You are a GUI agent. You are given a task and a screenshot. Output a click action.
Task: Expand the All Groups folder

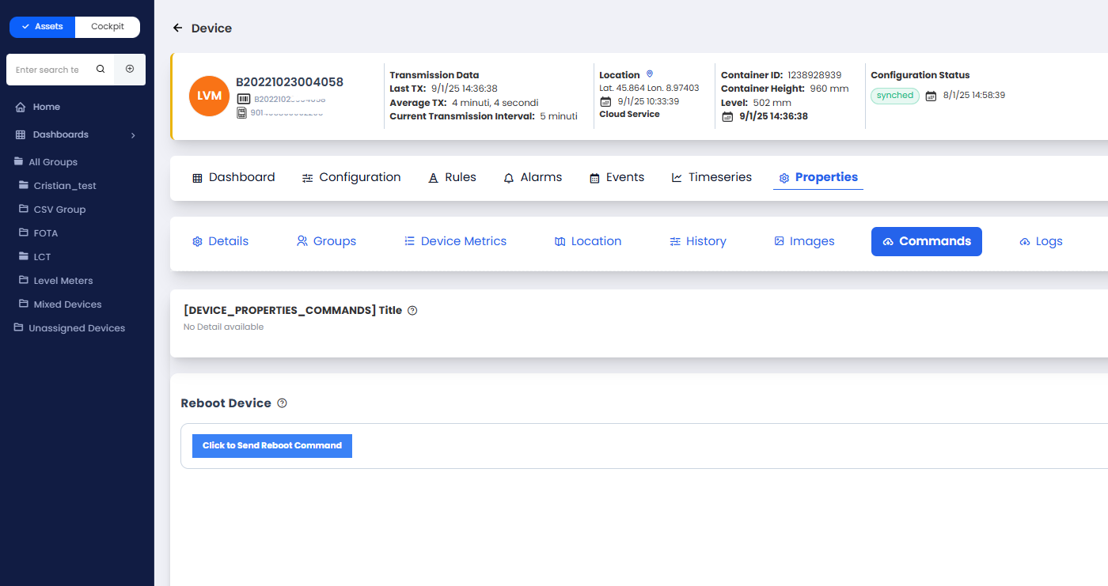(52, 162)
